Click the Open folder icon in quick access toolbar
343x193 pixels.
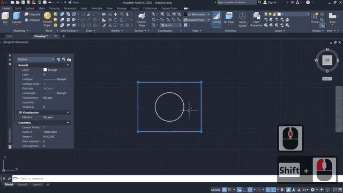[18, 2]
